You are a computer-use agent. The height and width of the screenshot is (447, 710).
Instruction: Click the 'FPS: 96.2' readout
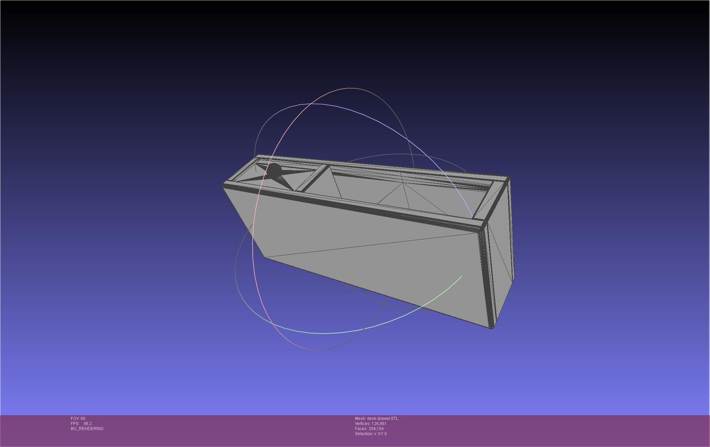81,424
